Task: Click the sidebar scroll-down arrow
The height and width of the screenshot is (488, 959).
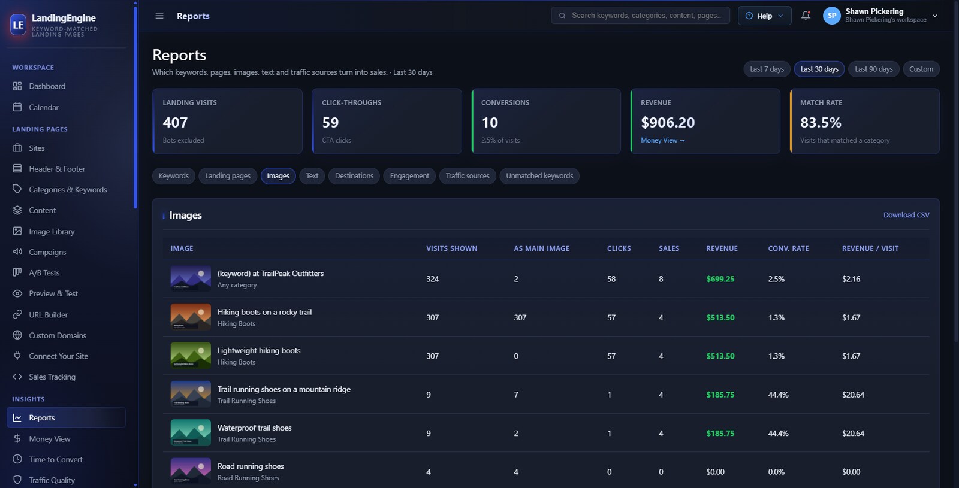Action: 135,485
